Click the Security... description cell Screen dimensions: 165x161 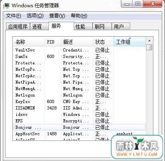pos(76,56)
